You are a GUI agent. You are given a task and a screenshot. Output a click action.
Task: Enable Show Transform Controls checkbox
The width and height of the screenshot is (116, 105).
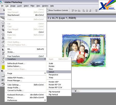pyautogui.click(x=47, y=10)
